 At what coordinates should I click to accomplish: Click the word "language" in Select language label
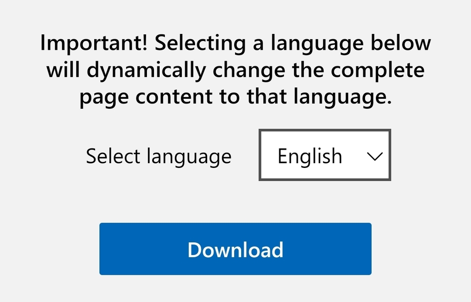tap(189, 157)
